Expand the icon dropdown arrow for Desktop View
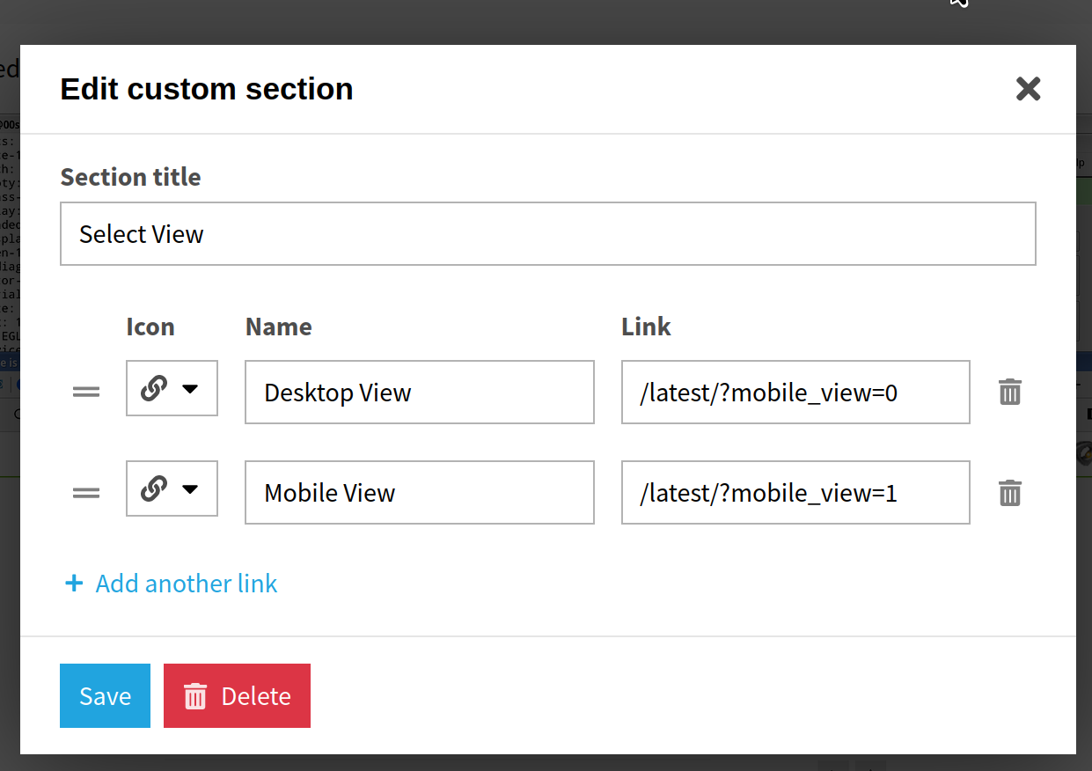 coord(190,388)
